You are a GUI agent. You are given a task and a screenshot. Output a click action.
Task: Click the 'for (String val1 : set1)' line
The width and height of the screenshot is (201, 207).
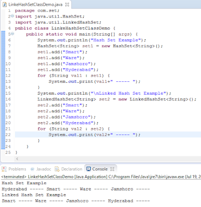(74, 76)
